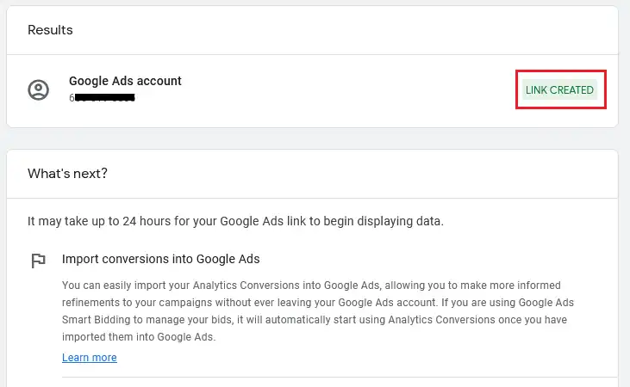This screenshot has width=630, height=387.
Task: Click the redacted Google Ads account number
Action: pyautogui.click(x=102, y=97)
